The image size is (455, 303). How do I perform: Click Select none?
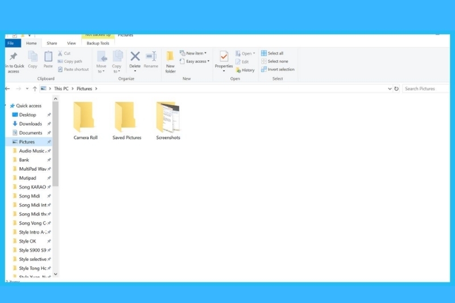(x=275, y=61)
